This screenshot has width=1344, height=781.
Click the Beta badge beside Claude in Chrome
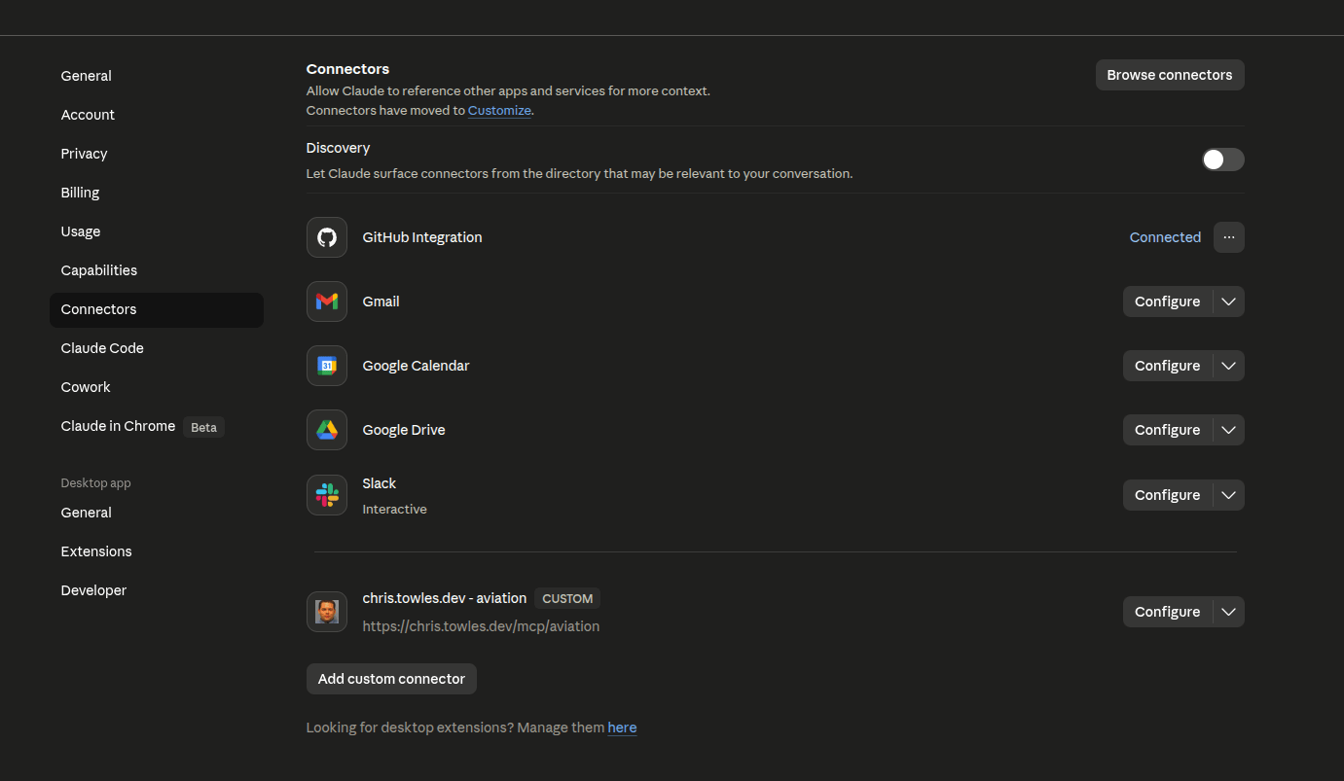click(203, 427)
